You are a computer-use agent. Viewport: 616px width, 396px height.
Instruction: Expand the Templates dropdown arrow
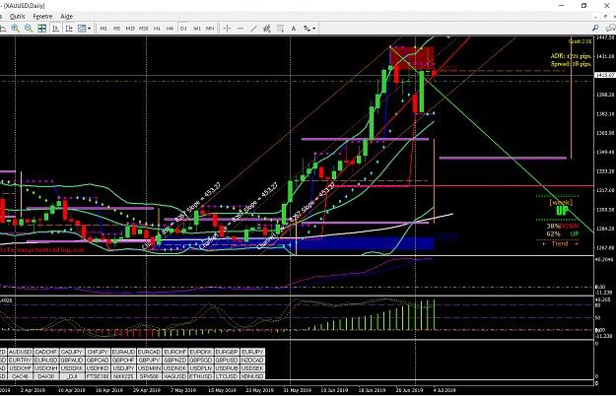tap(89, 29)
